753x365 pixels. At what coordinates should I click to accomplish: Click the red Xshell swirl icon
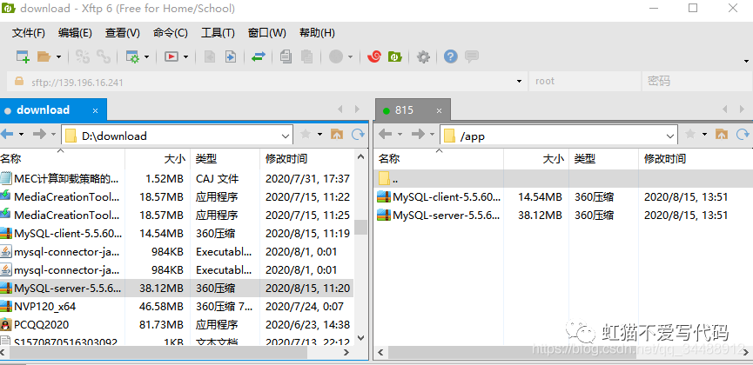373,56
